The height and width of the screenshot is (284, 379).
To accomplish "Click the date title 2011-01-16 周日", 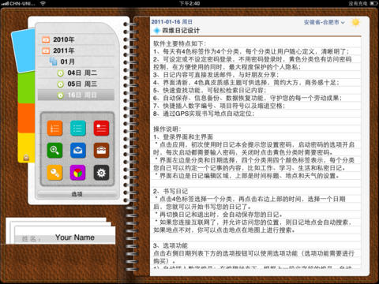I will point(172,22).
